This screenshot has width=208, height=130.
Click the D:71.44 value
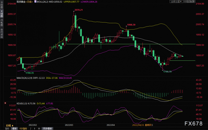click(41, 103)
